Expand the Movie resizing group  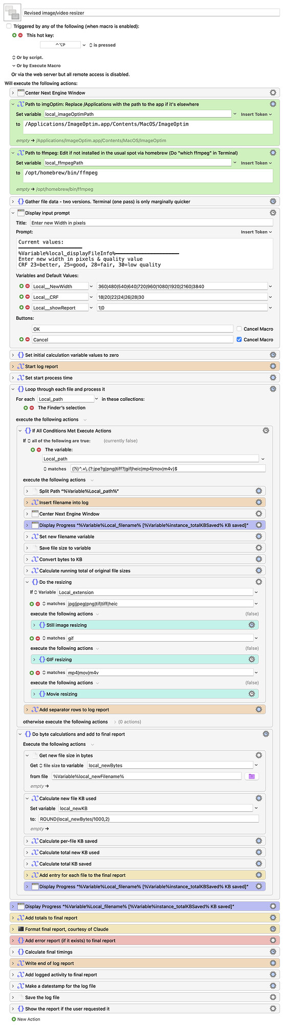coord(34,693)
